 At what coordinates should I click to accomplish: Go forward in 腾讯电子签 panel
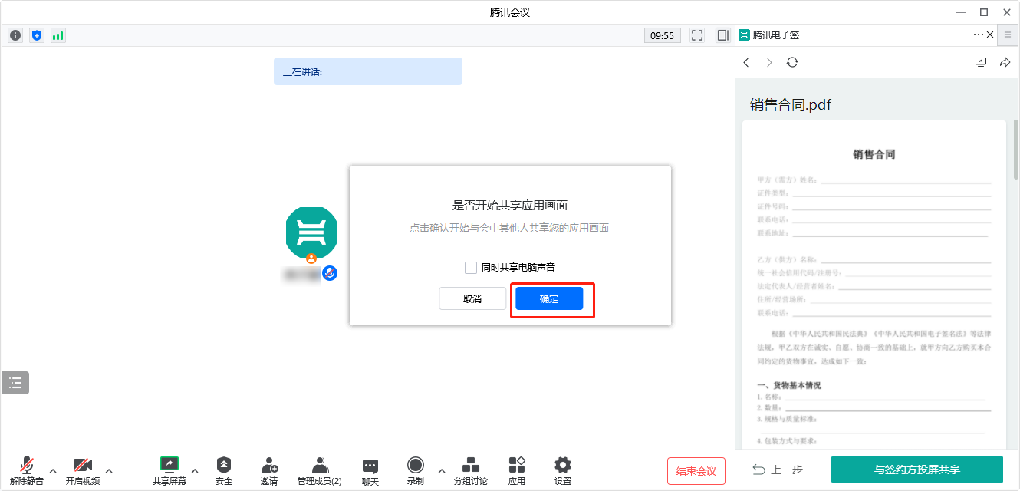click(769, 62)
